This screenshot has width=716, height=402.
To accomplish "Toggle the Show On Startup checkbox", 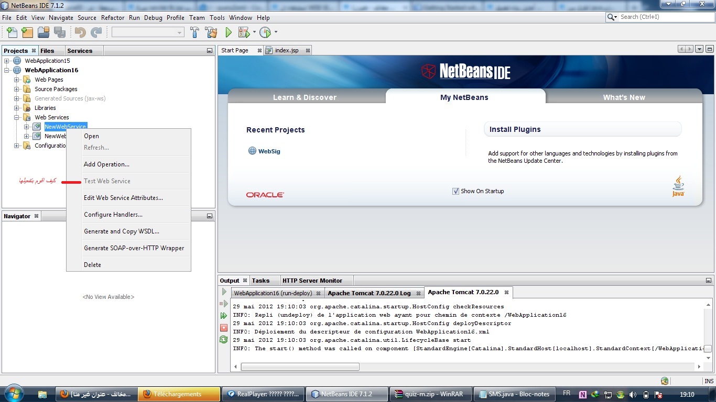I will click(x=455, y=191).
